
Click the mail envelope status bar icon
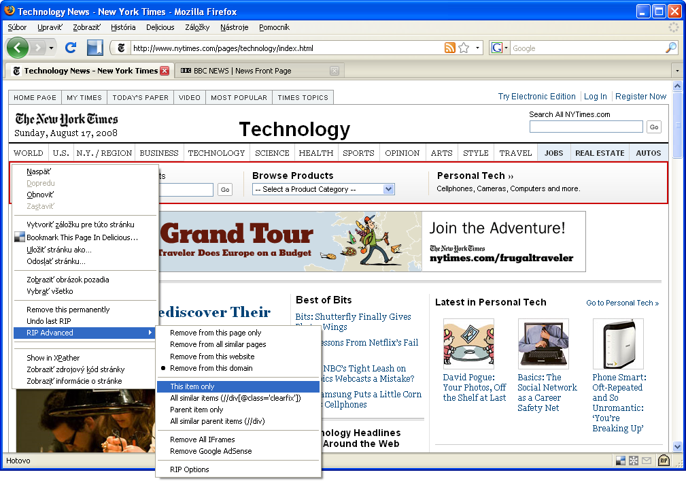pyautogui.click(x=647, y=460)
